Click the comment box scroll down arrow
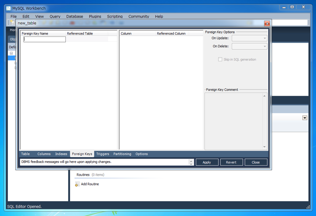Screen dimensions: 316x216 pos(264,147)
